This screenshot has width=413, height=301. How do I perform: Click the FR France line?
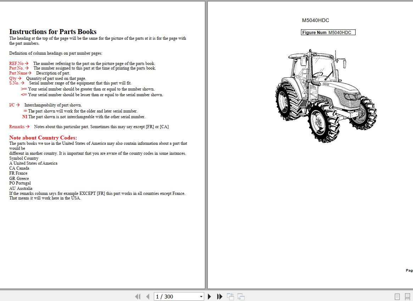click(x=18, y=173)
